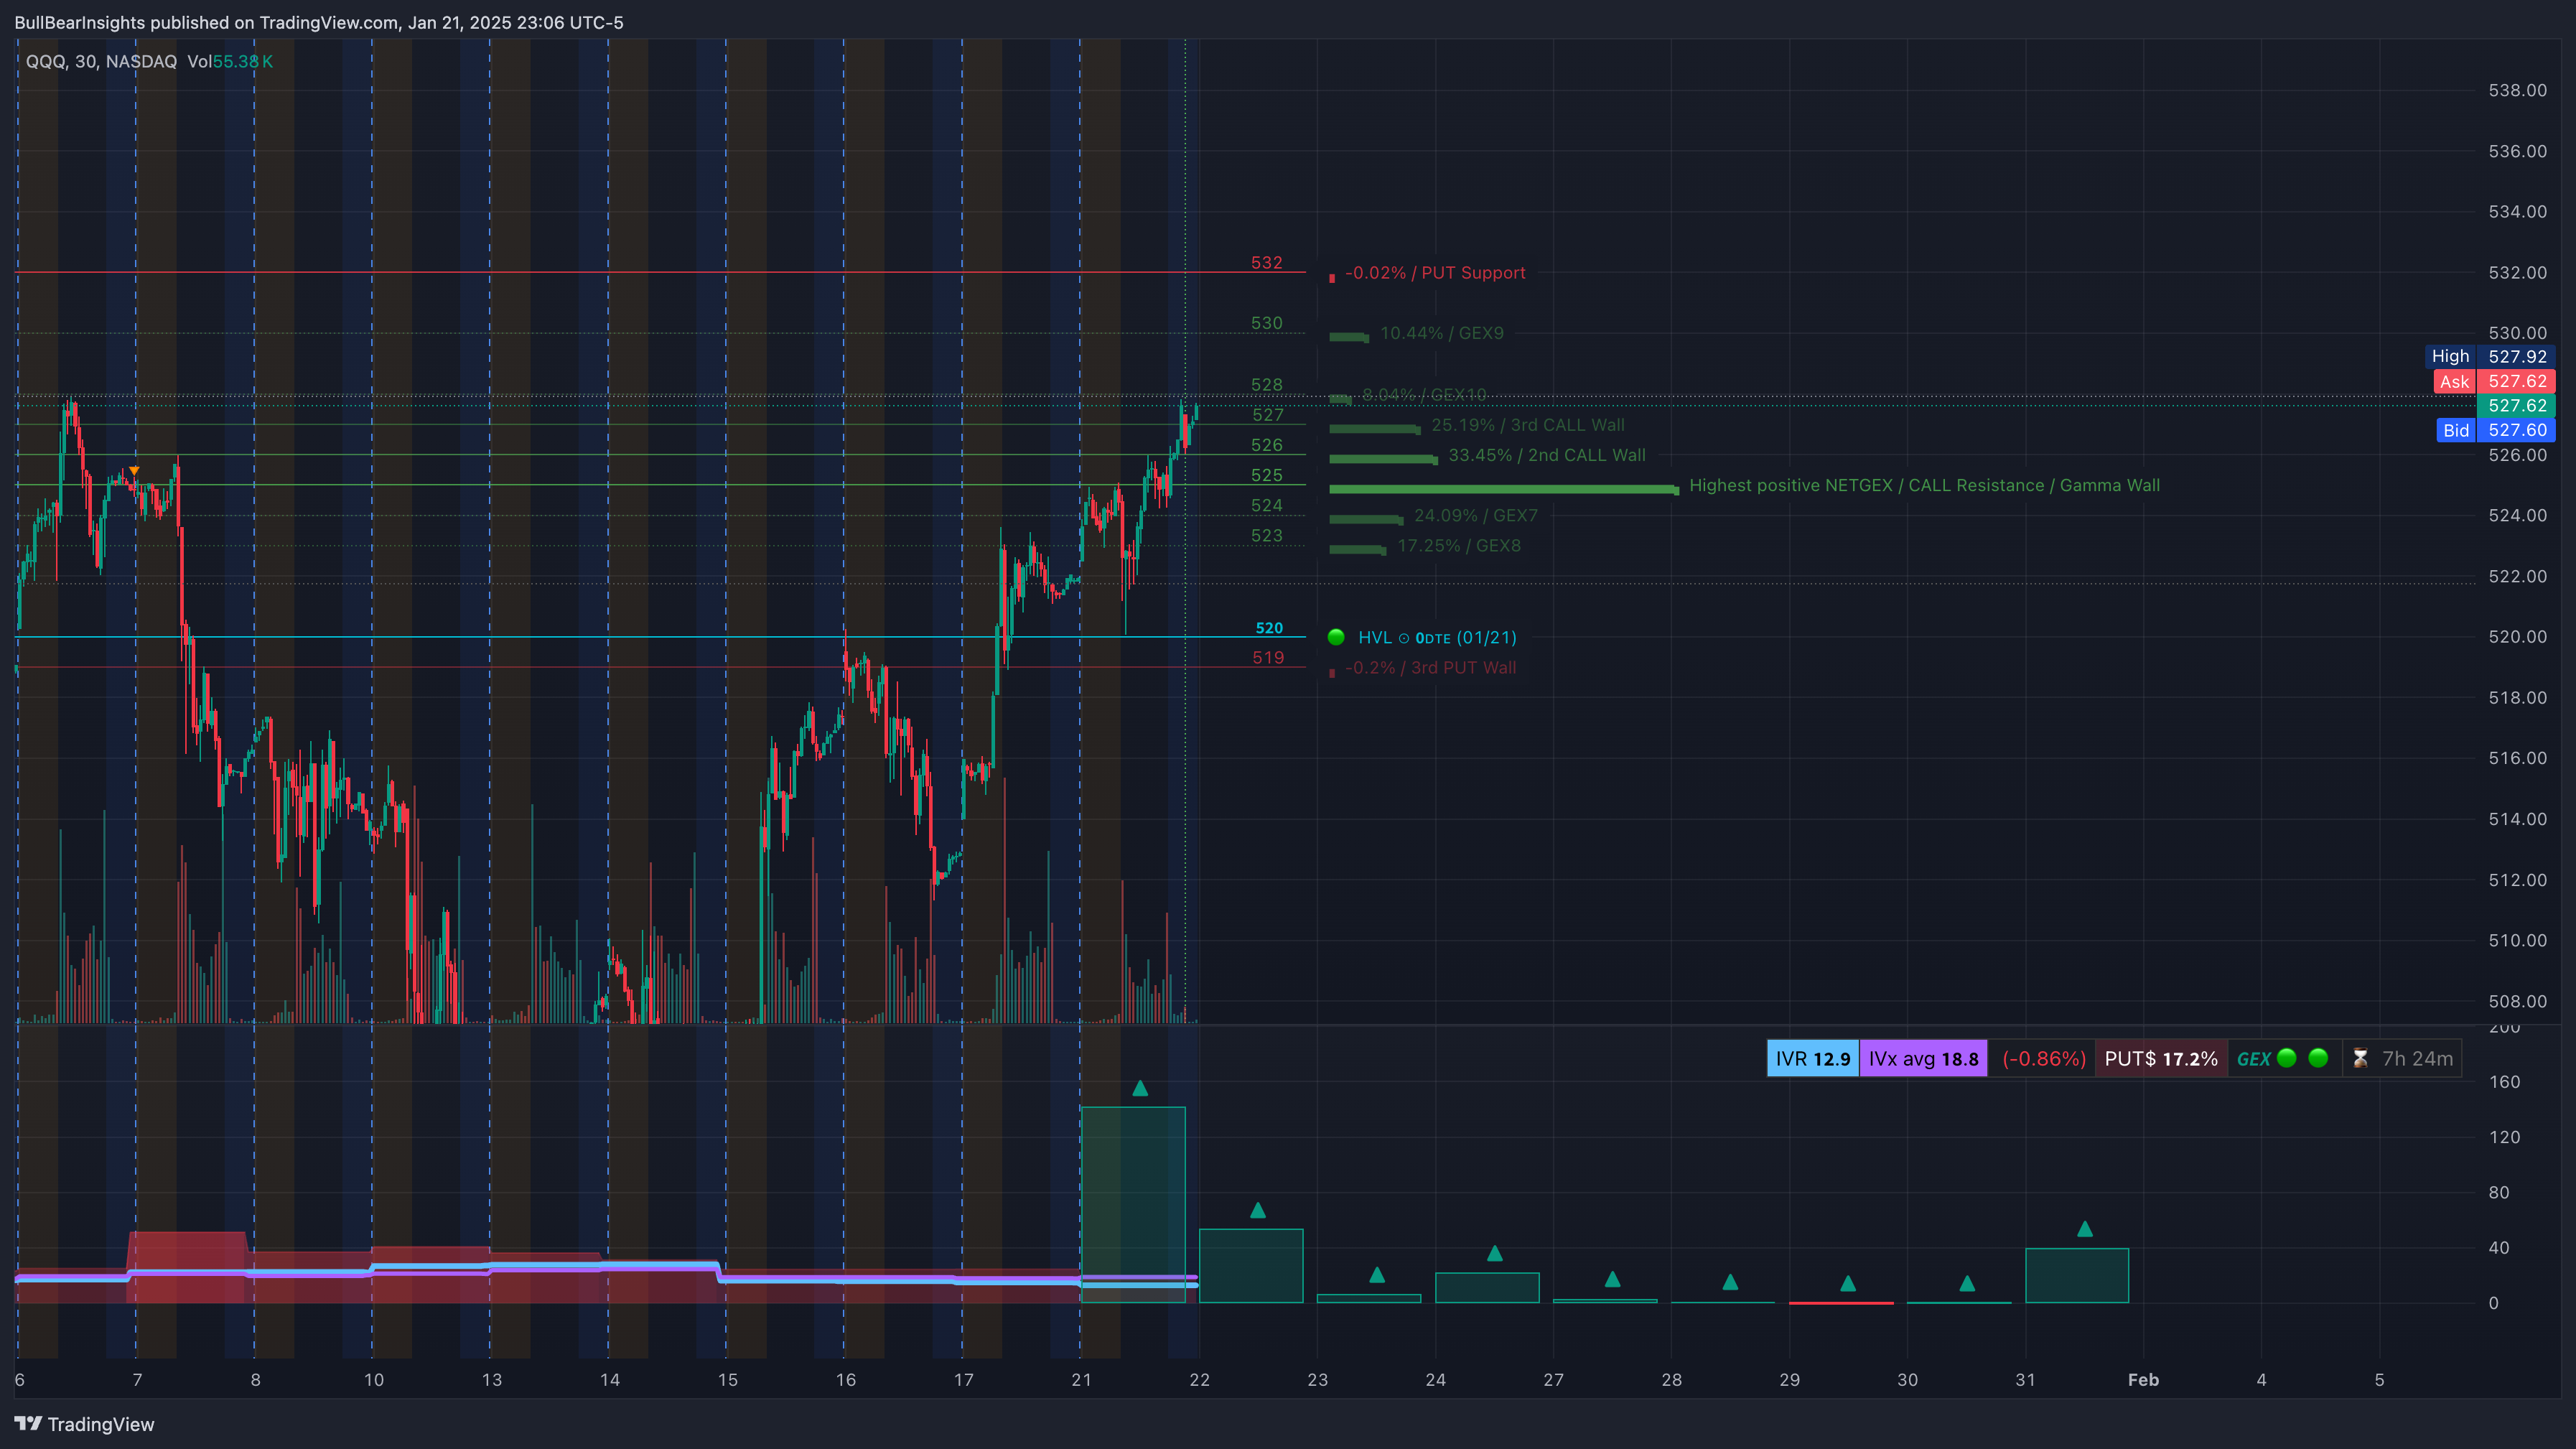Click the TradingView logo at bottom left
The height and width of the screenshot is (1449, 2576).
(84, 1424)
